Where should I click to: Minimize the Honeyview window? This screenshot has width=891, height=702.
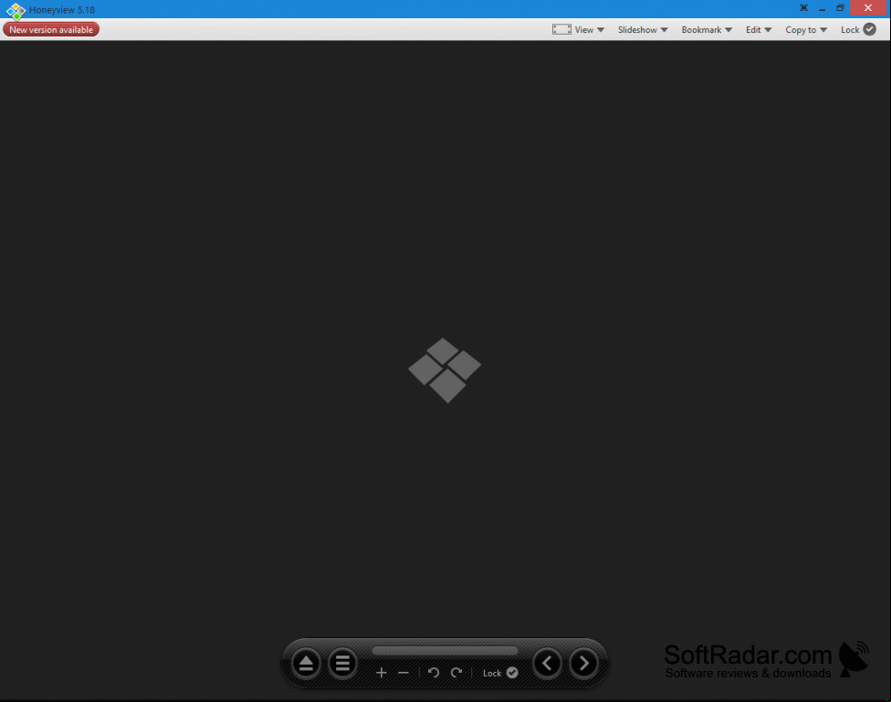point(822,8)
